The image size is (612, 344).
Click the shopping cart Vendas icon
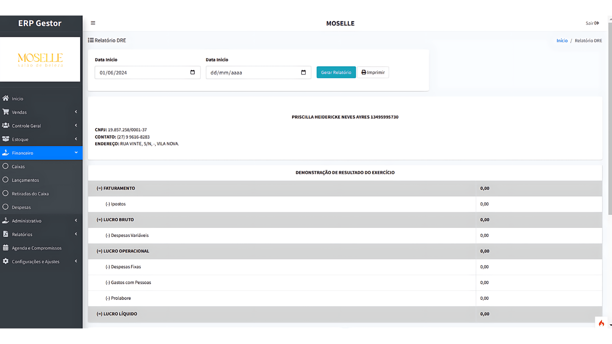coord(6,112)
